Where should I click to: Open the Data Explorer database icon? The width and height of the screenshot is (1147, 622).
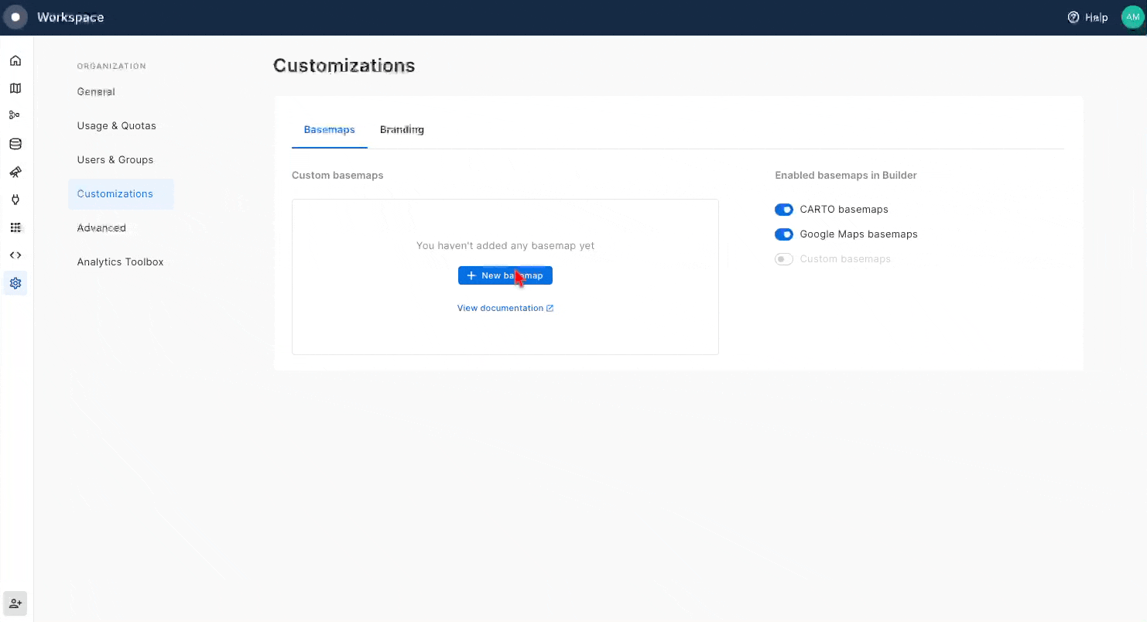pos(15,144)
